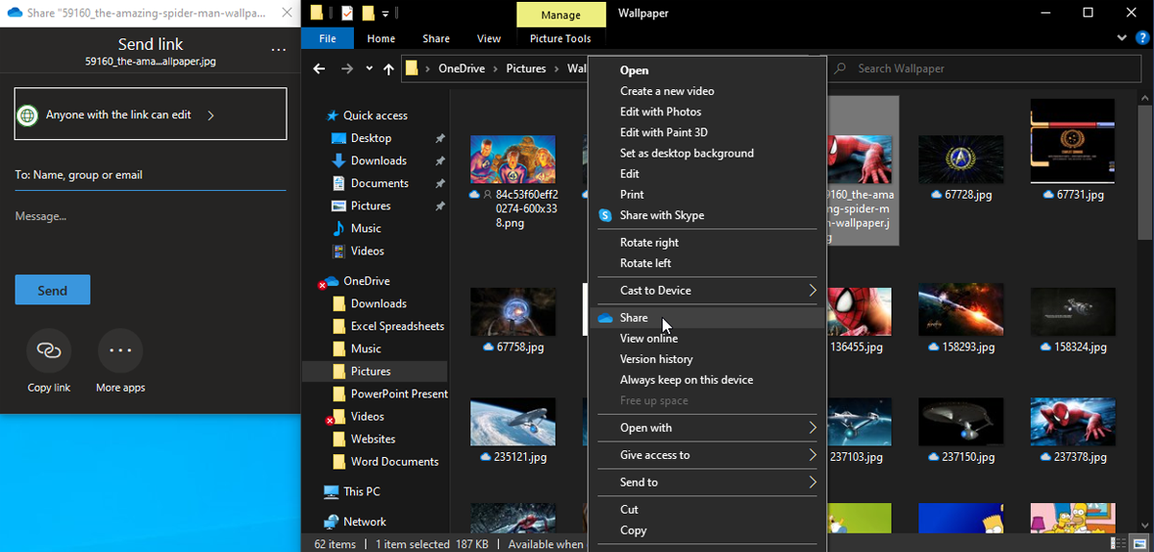Open recent locations dropdown arrow in navigation bar
The image size is (1154, 552).
click(x=368, y=69)
